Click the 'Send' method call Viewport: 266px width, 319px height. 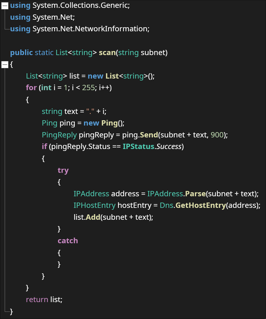point(149,135)
